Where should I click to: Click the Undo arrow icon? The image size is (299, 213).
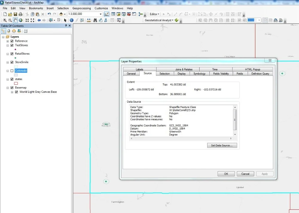(49, 14)
